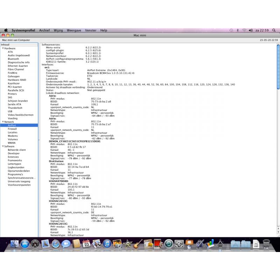This screenshot has width=280, height=280.
Task: Open Time Machine in the Dock
Action: 169,244
